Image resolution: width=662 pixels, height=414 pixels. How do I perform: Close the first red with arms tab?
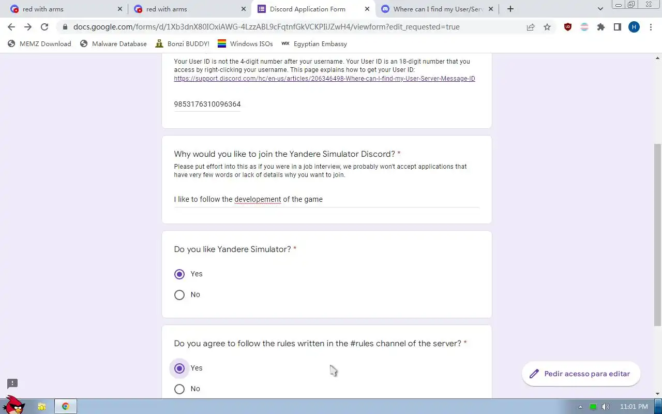click(x=120, y=9)
